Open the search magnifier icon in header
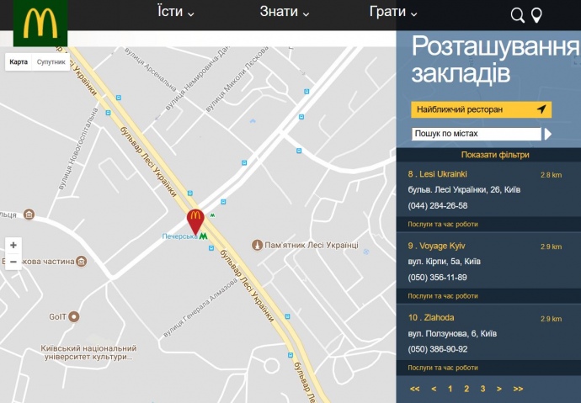Image resolution: width=581 pixels, height=403 pixels. coord(518,15)
